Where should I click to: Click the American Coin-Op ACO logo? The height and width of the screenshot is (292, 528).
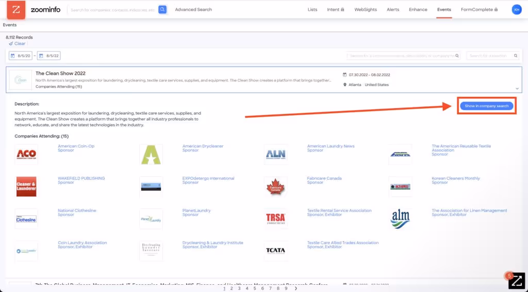26,154
